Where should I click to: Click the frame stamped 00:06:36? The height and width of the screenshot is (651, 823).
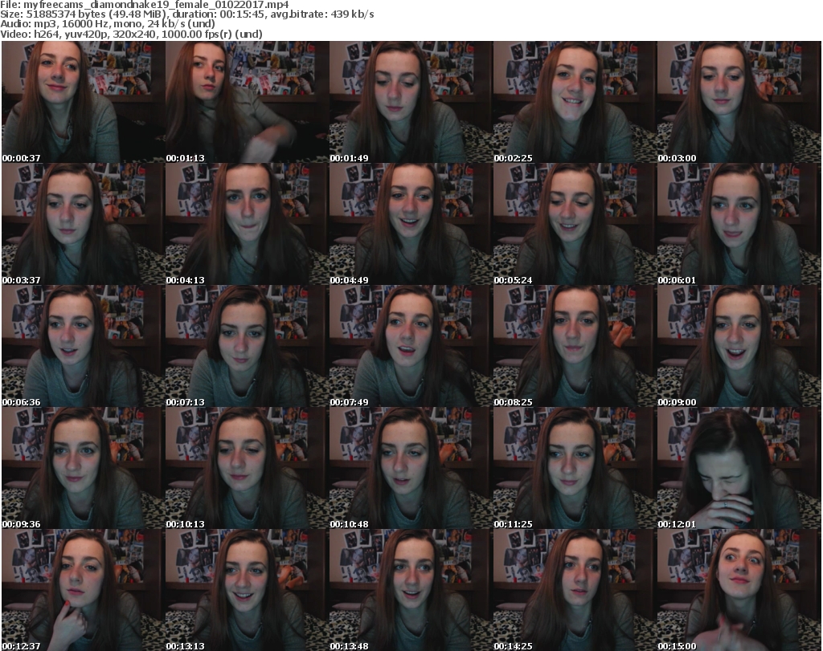click(84, 347)
